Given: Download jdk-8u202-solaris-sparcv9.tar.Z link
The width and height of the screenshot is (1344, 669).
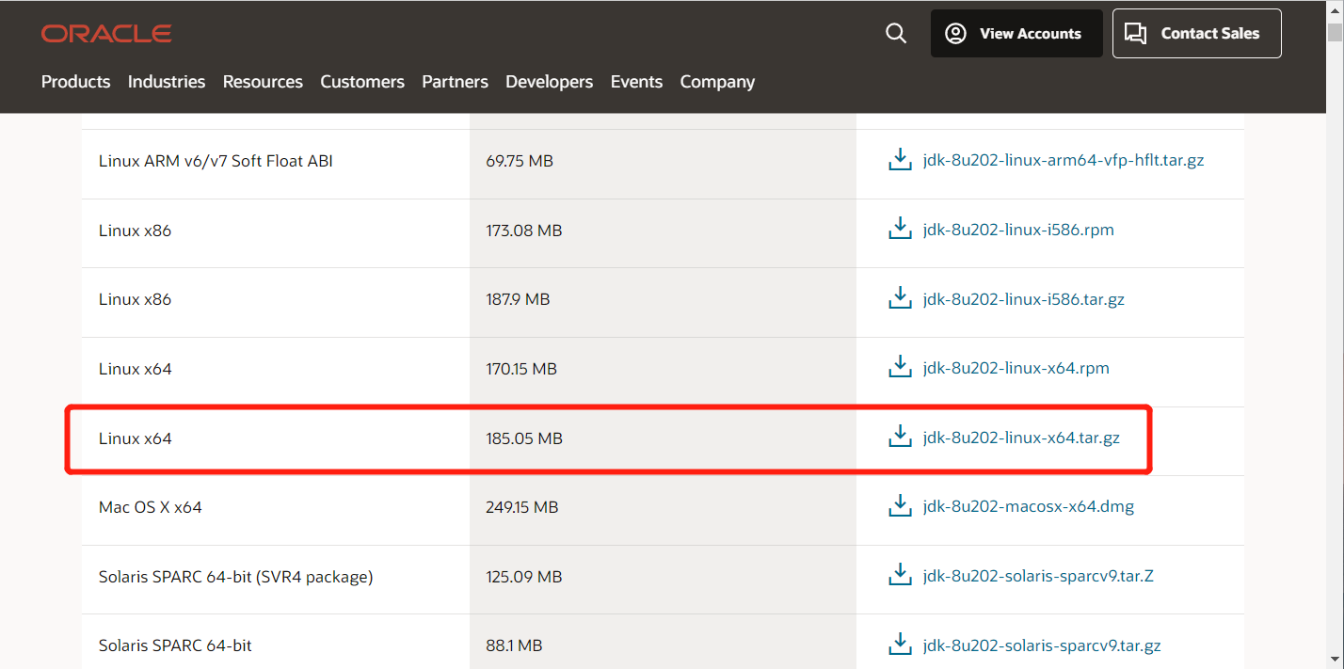Looking at the screenshot, I should point(1038,576).
